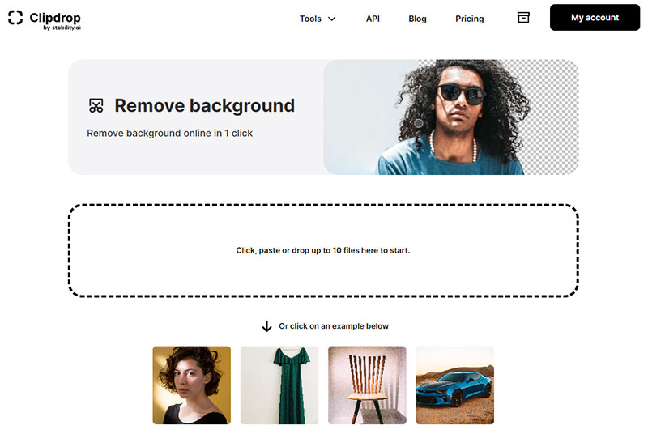Click the My account button
648x434 pixels.
click(x=595, y=17)
